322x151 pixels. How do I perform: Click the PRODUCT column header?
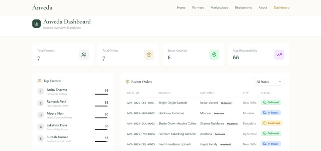tap(165, 93)
